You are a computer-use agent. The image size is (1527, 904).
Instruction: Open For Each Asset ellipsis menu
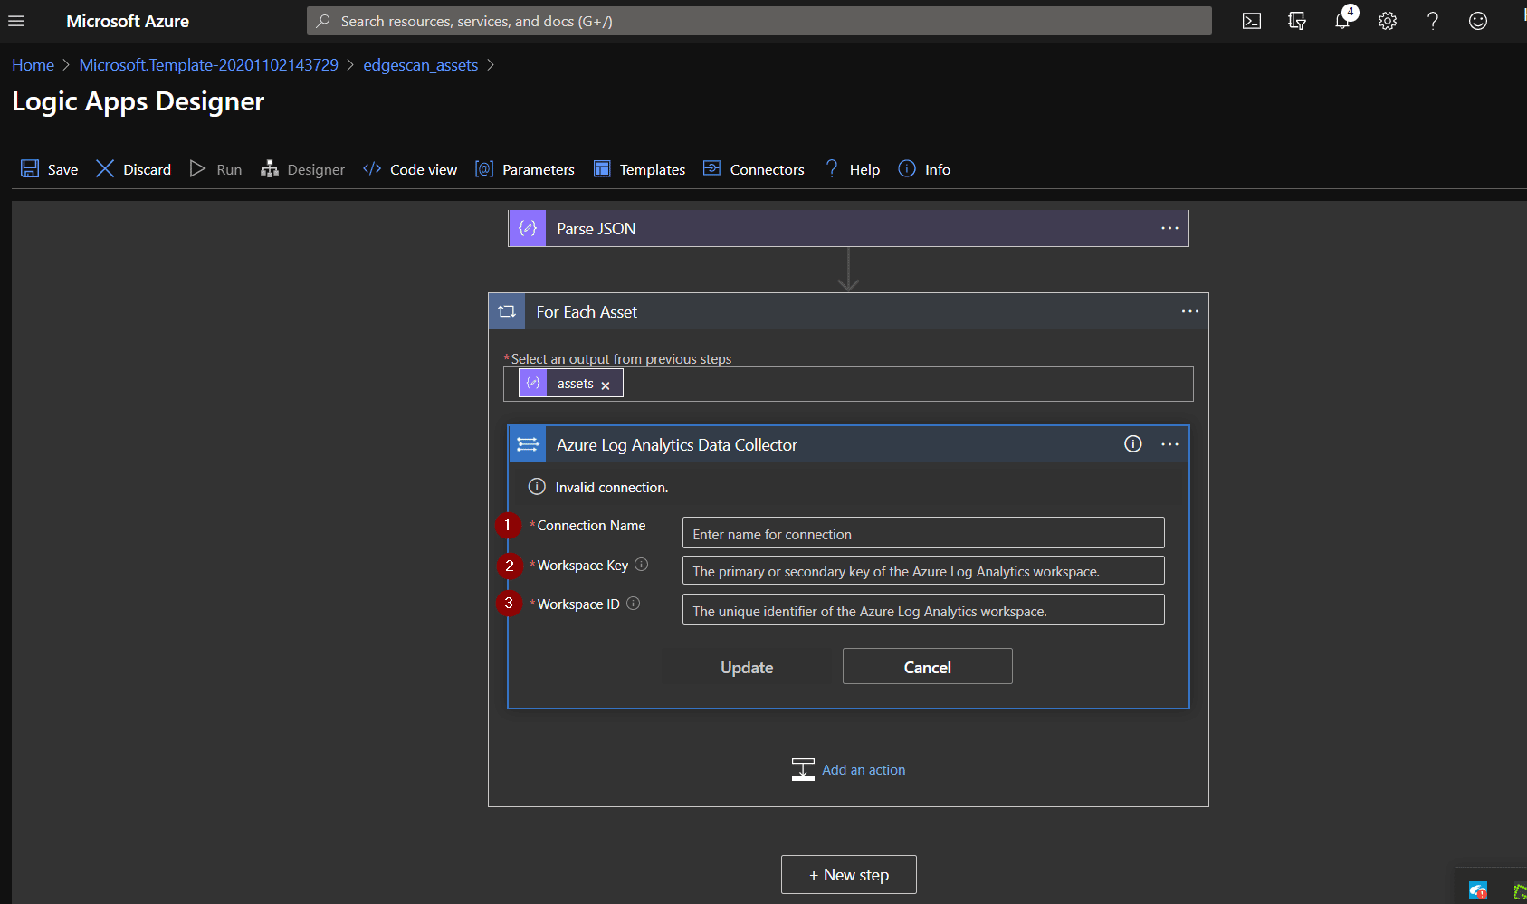1189,311
